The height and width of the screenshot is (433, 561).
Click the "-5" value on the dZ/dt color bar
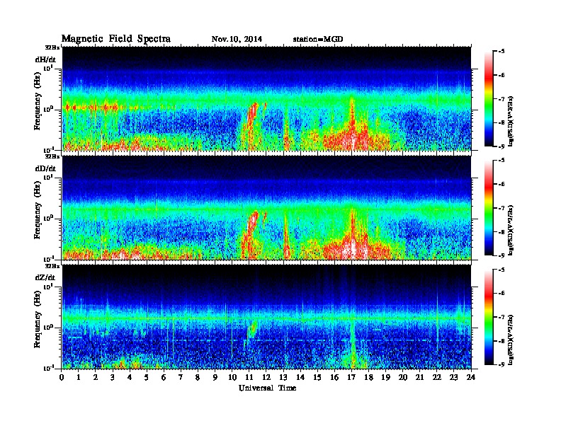[501, 270]
